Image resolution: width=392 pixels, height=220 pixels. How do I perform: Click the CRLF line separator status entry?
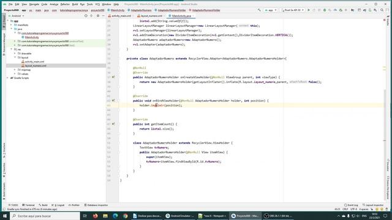[345, 209]
